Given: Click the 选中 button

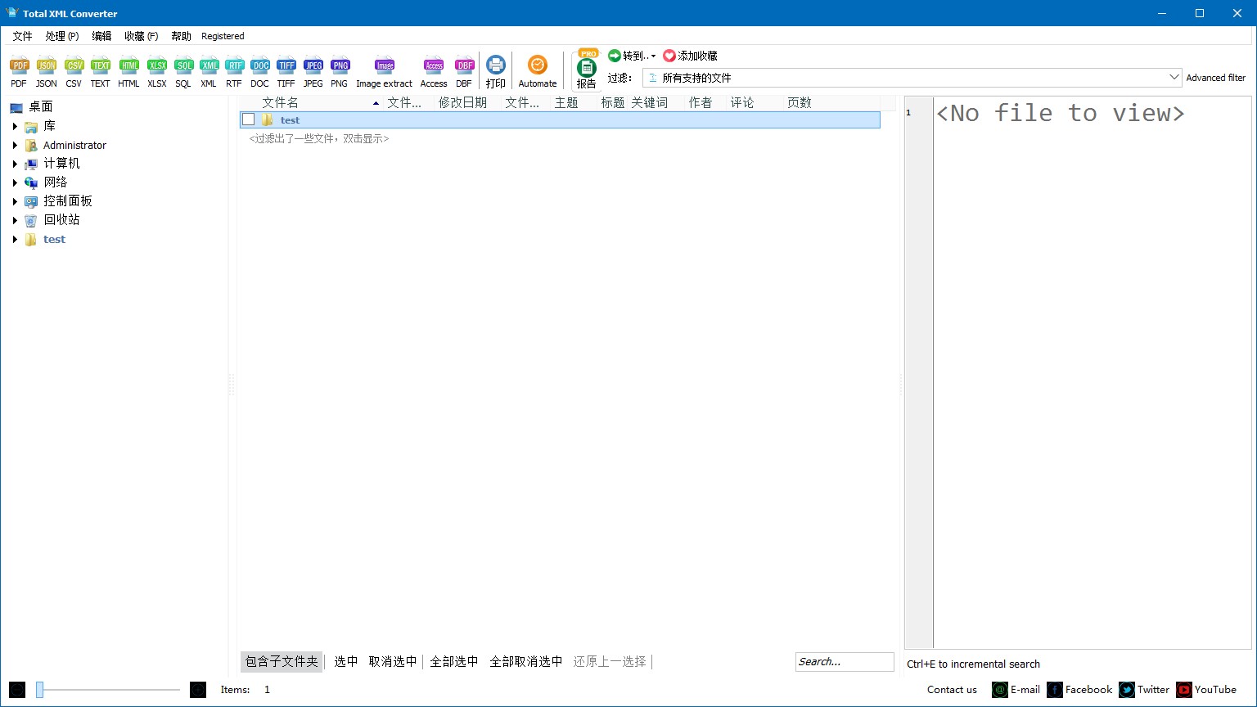Looking at the screenshot, I should (346, 661).
